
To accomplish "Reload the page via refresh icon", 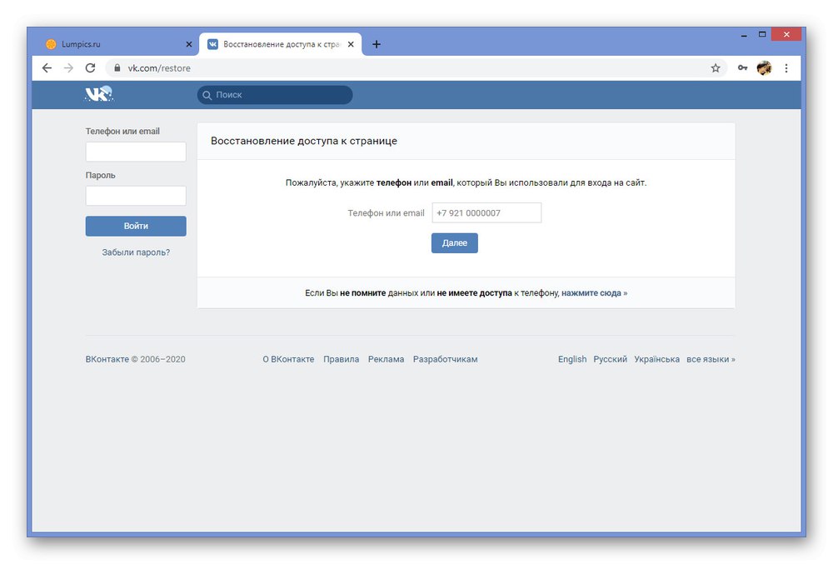I will pos(90,67).
